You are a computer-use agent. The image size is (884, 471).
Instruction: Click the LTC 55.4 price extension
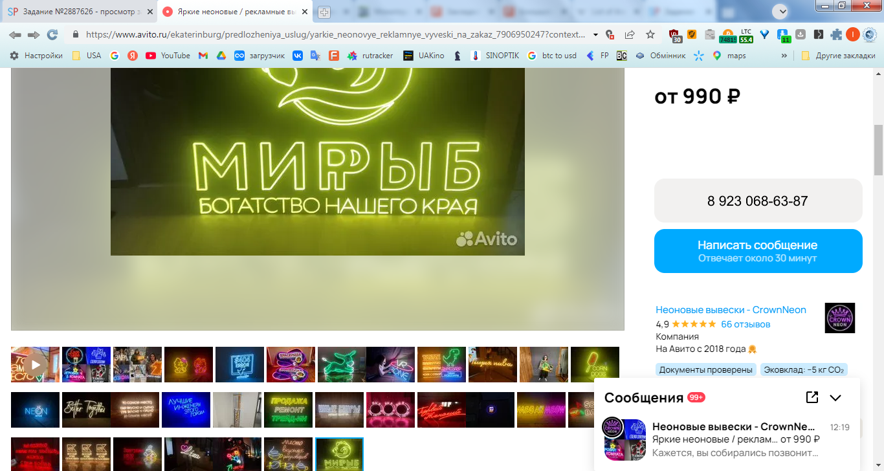[x=746, y=36]
